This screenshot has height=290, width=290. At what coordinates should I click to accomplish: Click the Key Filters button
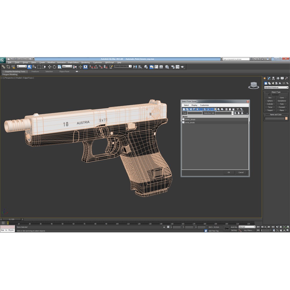pos(249,230)
